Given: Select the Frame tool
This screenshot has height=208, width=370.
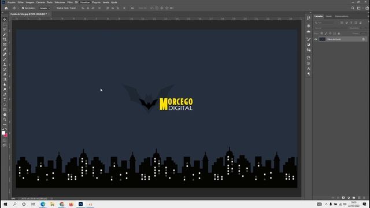Looking at the screenshot, I should coord(5,44).
